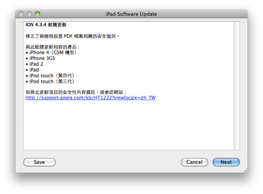This screenshot has width=263, height=194.
Task: Click the vertical scrollbar track of release notes
Action: 237,86
